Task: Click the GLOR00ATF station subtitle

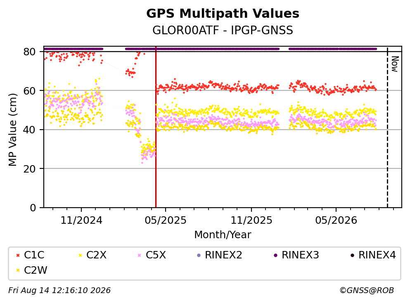Action: click(223, 30)
